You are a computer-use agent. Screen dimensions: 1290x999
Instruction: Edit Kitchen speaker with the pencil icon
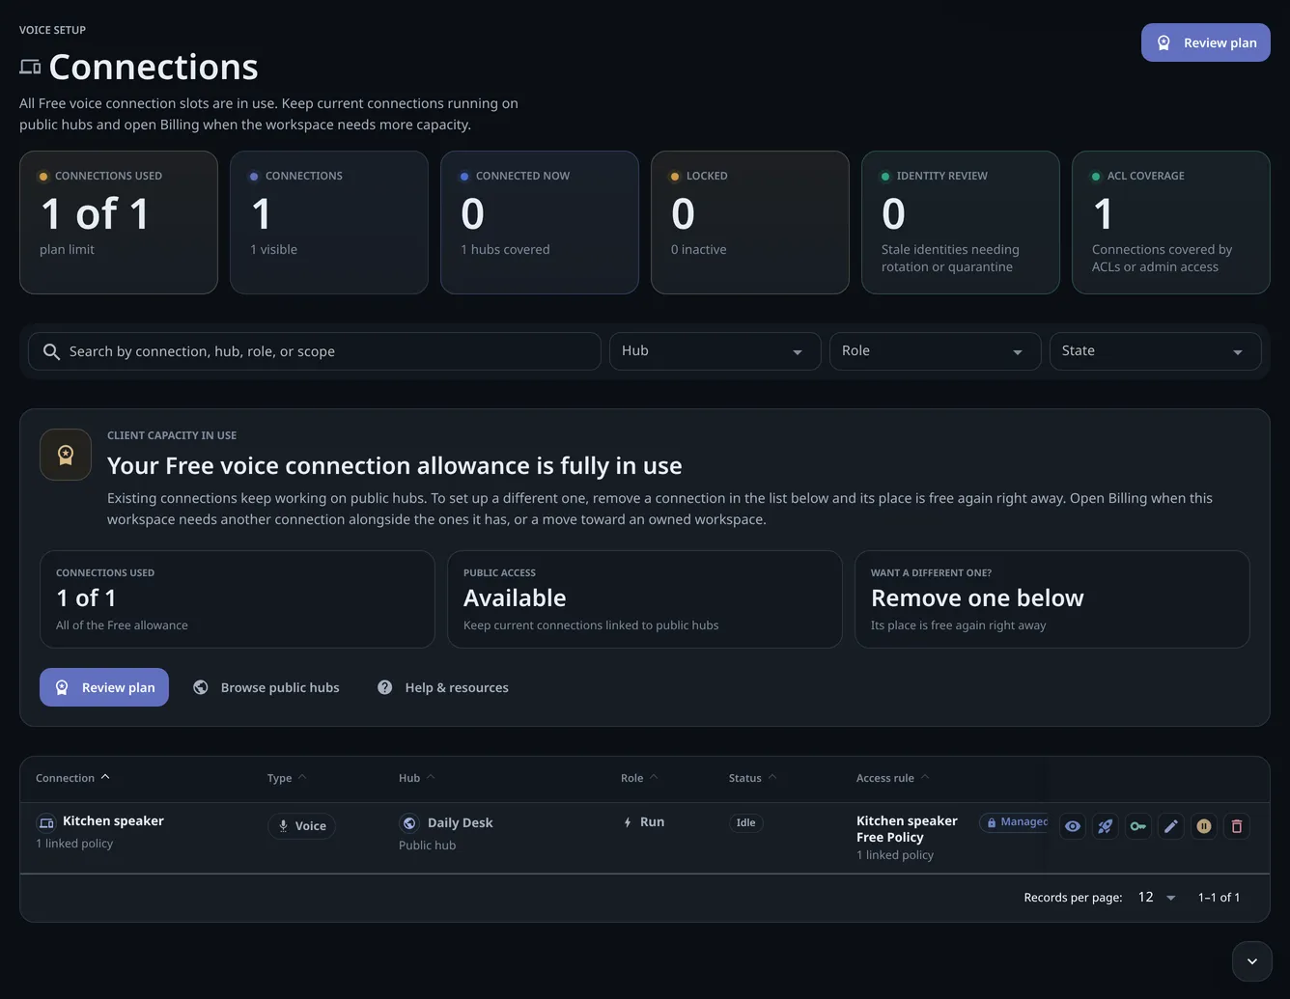(1171, 826)
